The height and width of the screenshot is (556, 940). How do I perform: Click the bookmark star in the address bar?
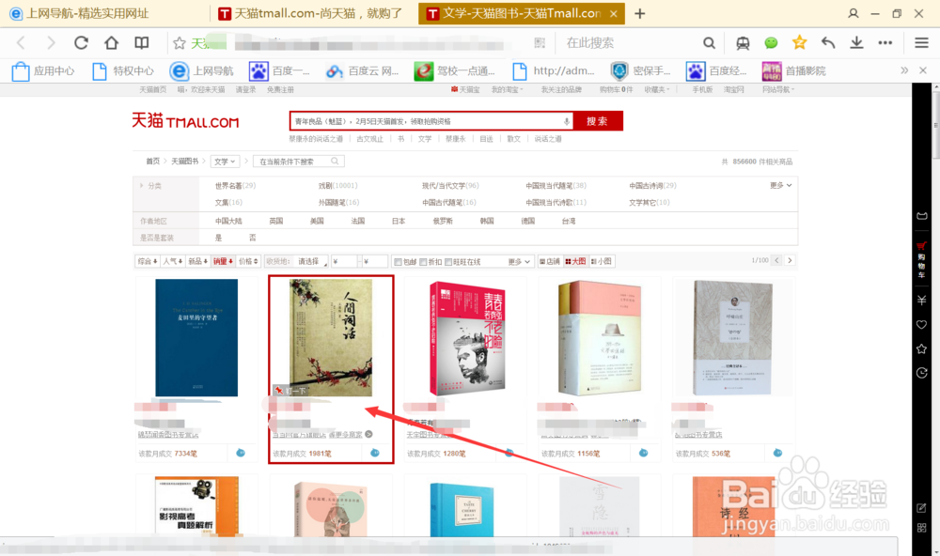(180, 43)
